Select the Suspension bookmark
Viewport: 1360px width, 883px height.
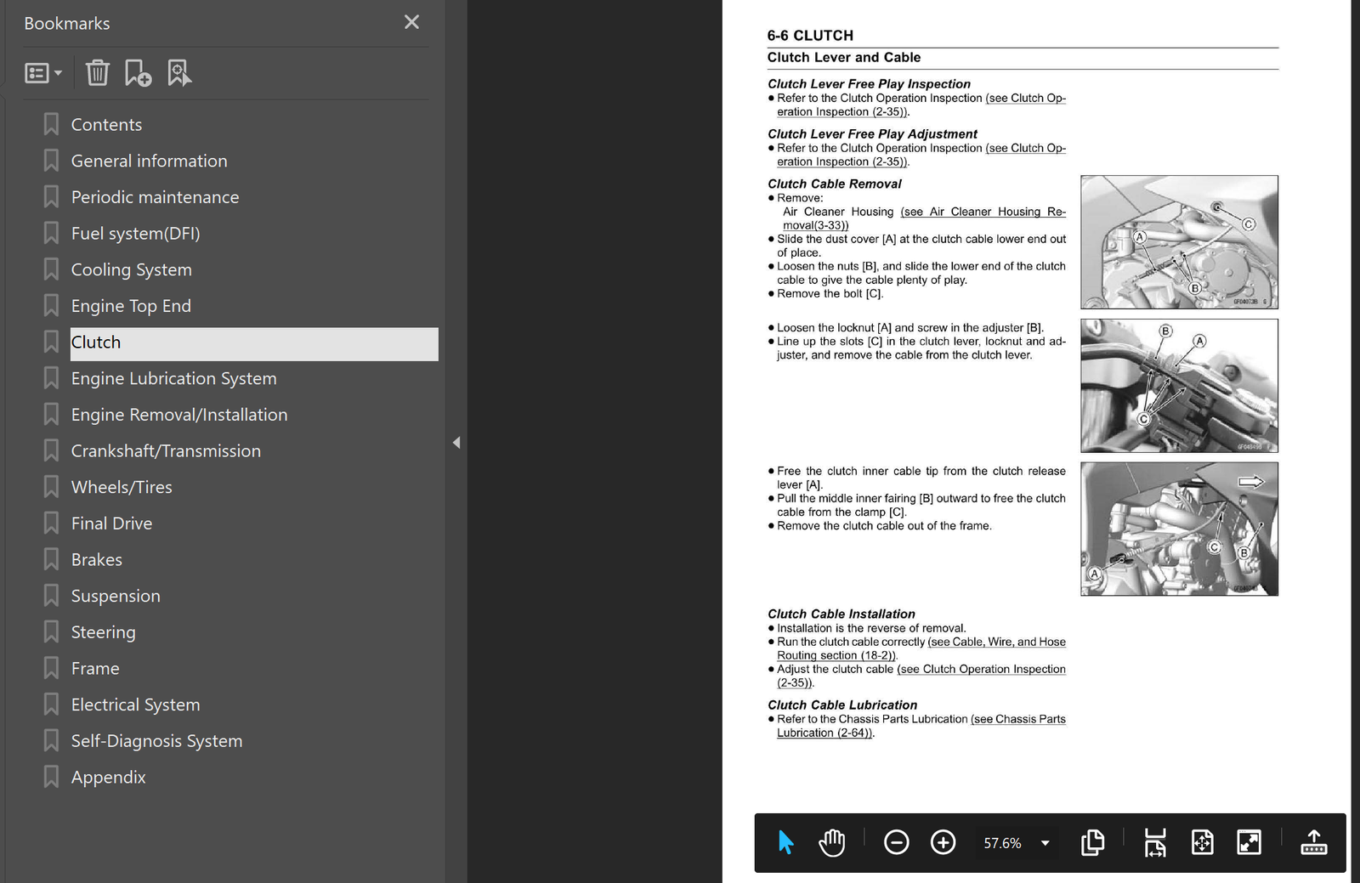coord(116,596)
